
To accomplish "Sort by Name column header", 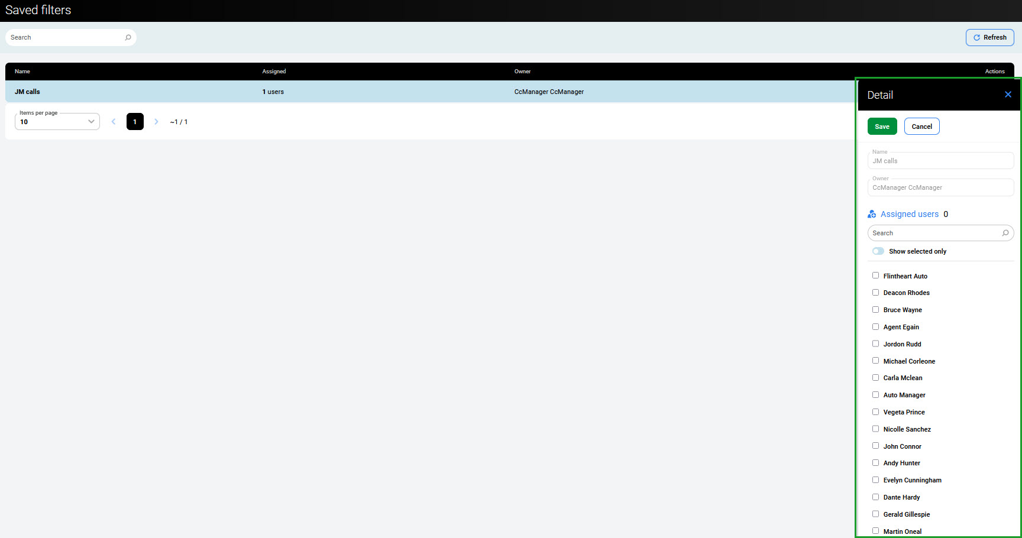I will [22, 72].
